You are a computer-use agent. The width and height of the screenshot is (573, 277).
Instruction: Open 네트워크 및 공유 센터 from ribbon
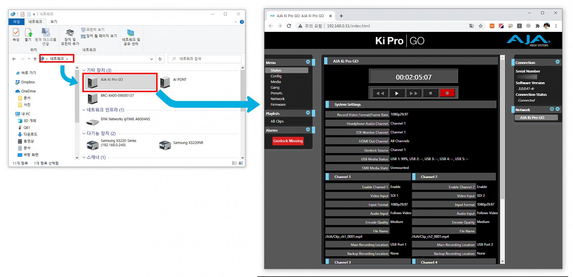tap(131, 37)
